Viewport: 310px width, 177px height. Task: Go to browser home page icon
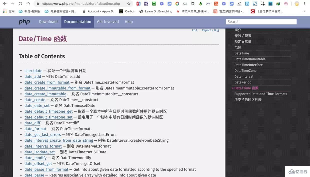(x=28, y=4)
